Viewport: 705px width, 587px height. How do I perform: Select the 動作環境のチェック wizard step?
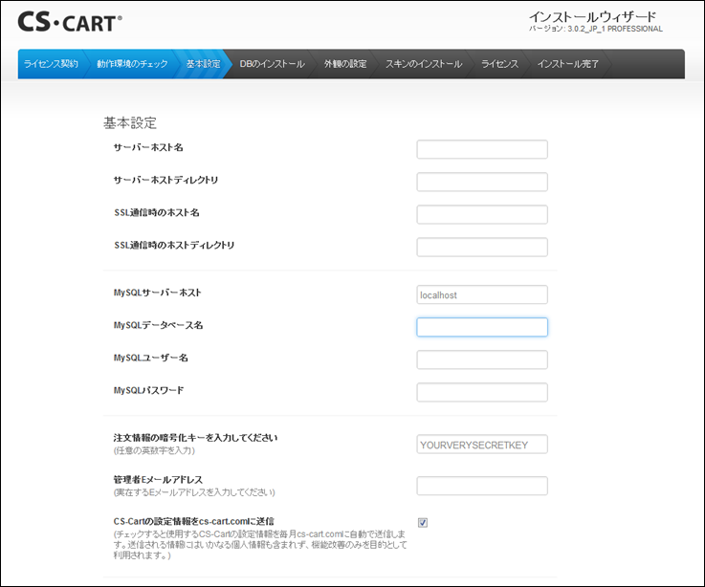click(132, 64)
